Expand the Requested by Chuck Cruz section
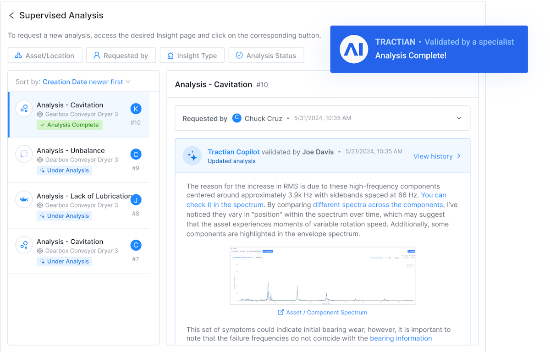 pos(459,118)
